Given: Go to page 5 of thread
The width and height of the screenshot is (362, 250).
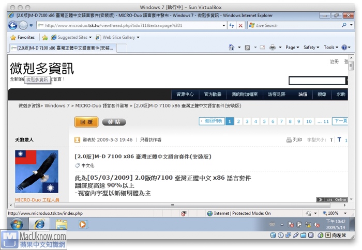Looking at the screenshot, I should (x=264, y=121).
